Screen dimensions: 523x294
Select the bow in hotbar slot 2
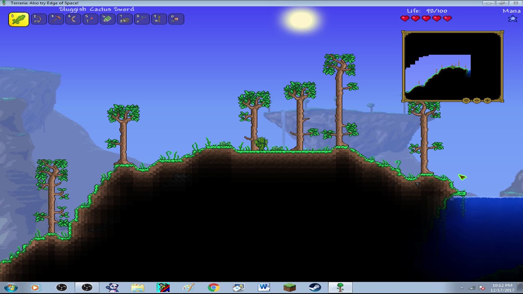point(39,19)
